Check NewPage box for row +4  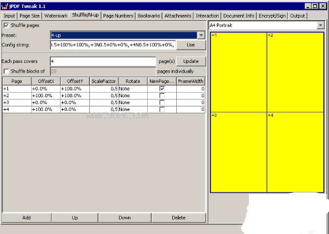[x=162, y=109]
